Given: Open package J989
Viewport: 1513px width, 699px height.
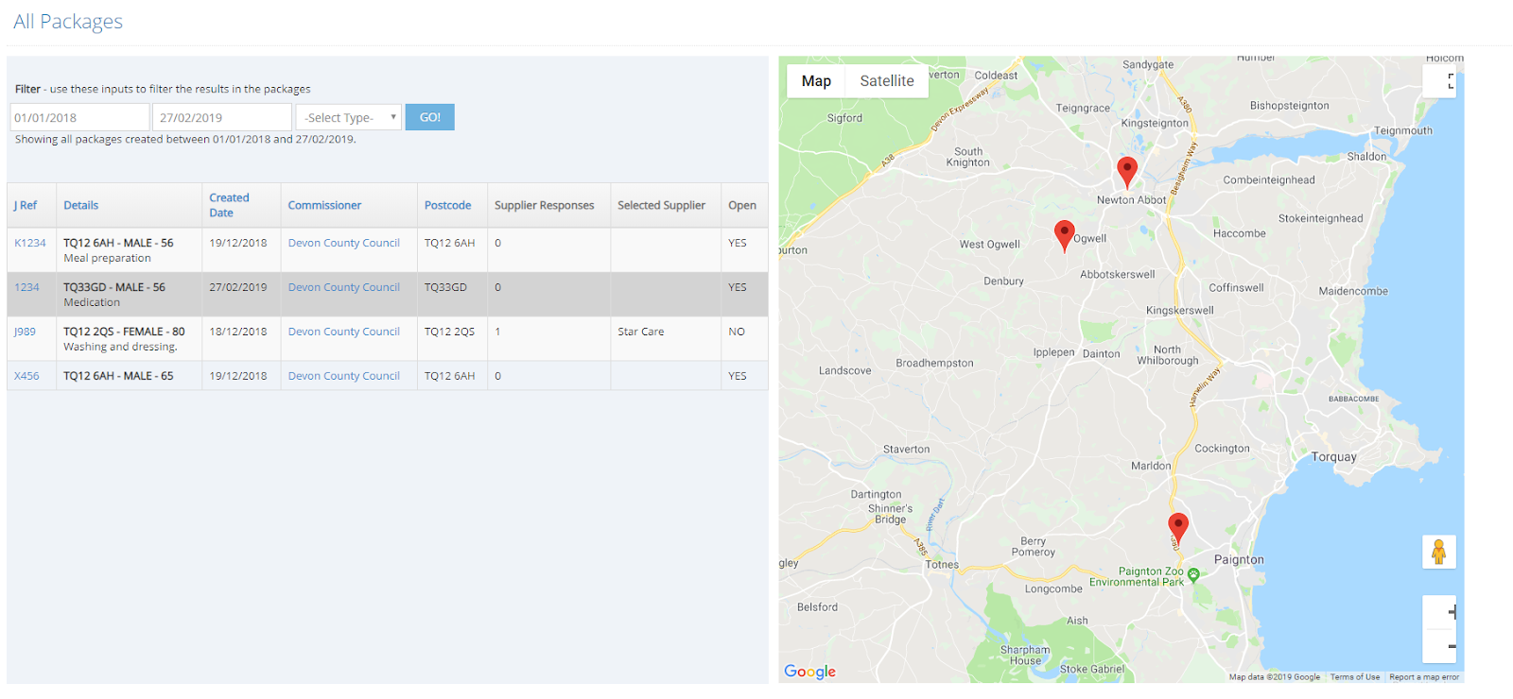Looking at the screenshot, I should point(25,332).
